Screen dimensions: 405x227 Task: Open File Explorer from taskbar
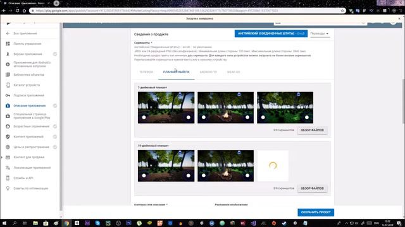click(35, 223)
